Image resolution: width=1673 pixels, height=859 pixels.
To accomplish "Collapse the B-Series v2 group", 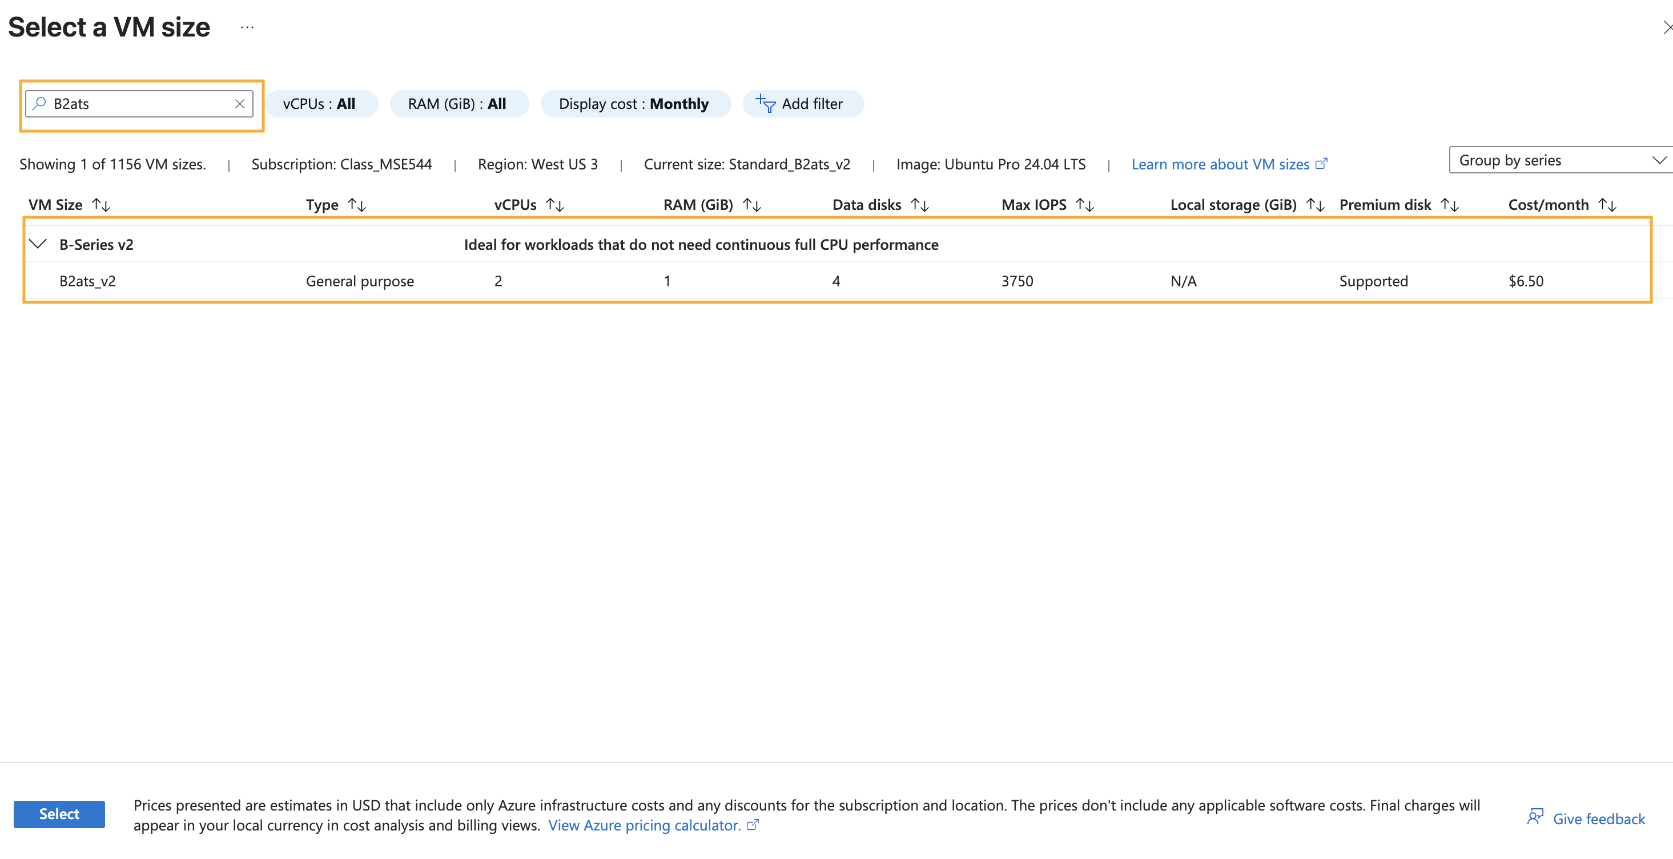I will click(38, 244).
